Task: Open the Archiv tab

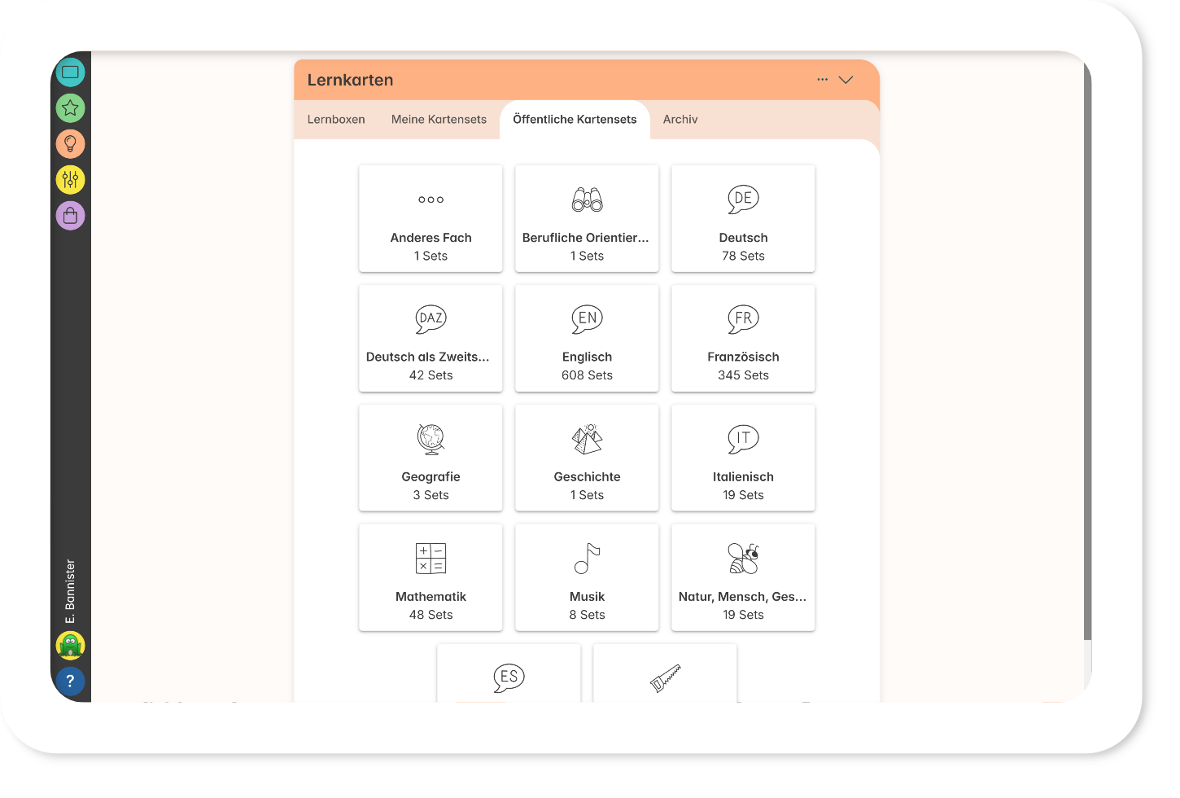Action: tap(680, 120)
